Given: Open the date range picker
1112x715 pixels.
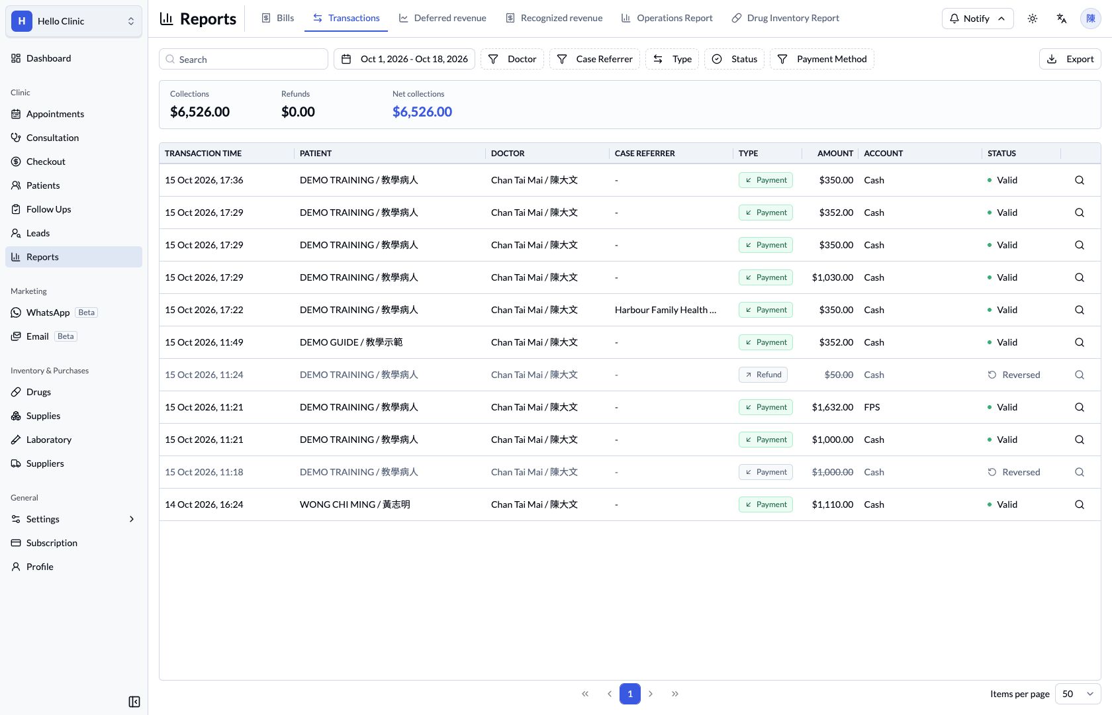Looking at the screenshot, I should tap(404, 59).
